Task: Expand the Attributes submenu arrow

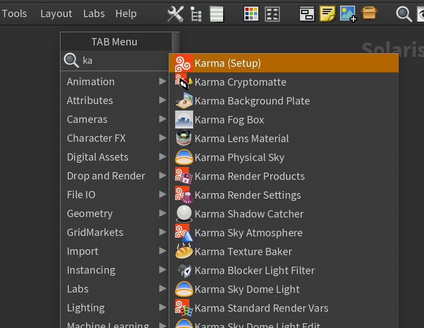Action: (162, 100)
